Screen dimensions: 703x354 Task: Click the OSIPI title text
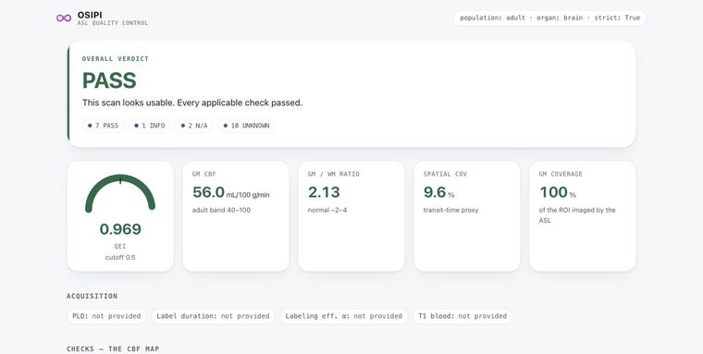[90, 15]
